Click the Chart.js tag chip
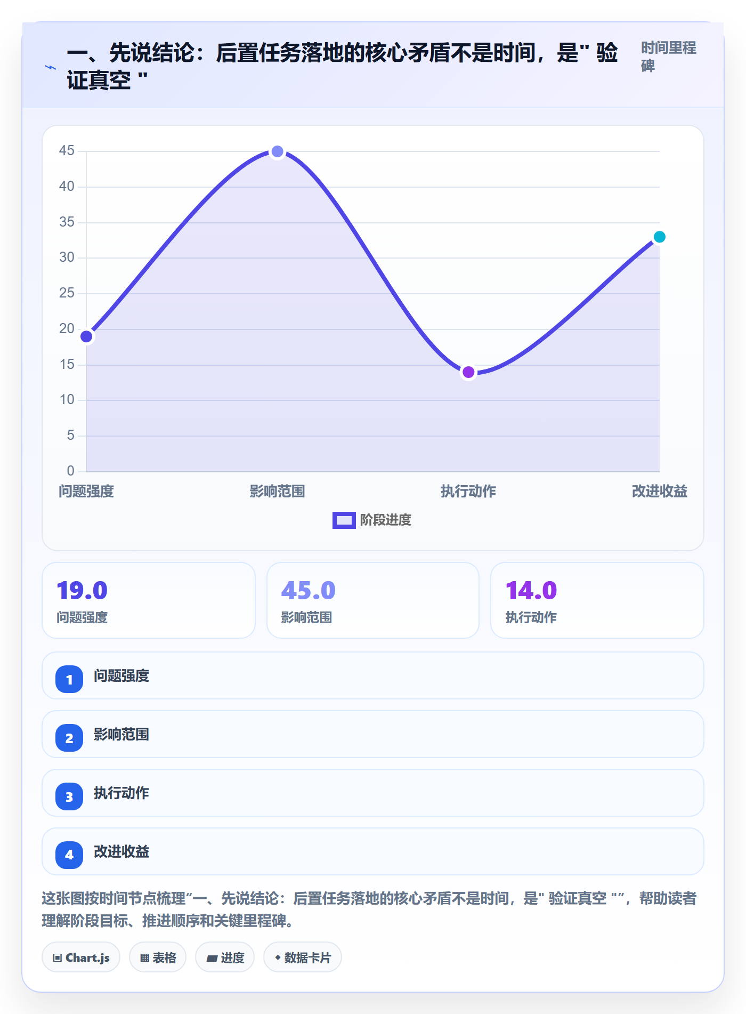Image resolution: width=746 pixels, height=1014 pixels. tap(81, 957)
